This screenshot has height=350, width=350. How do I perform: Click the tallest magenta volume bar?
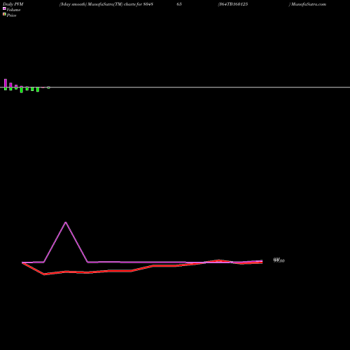(x=6, y=83)
